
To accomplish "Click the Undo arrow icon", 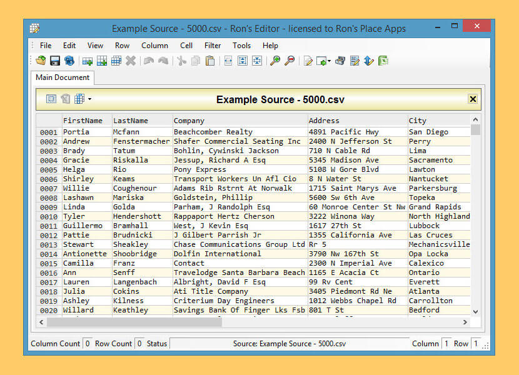I will (149, 61).
